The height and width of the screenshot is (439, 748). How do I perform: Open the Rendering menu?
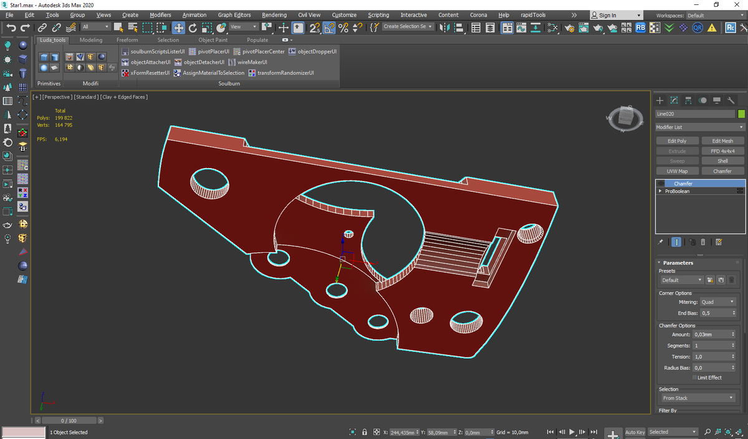274,15
